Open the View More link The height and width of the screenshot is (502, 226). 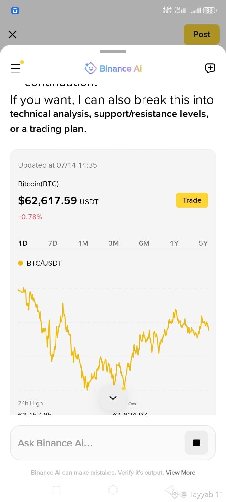click(180, 473)
